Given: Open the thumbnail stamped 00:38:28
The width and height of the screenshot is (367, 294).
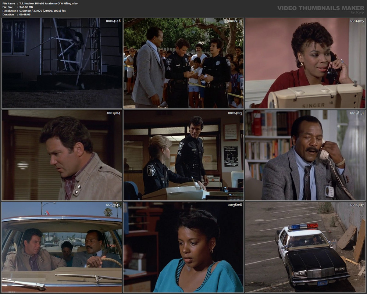Looking at the screenshot, I should (183, 247).
